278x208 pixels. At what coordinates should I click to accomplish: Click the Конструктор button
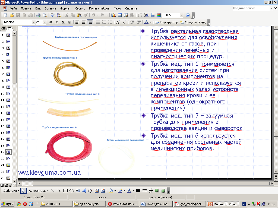tap(166, 22)
